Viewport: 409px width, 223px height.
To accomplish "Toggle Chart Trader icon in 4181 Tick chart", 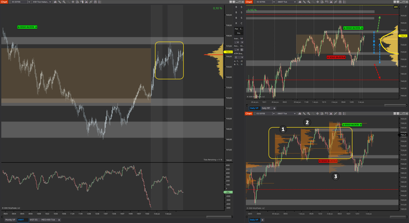I will click(82, 2).
